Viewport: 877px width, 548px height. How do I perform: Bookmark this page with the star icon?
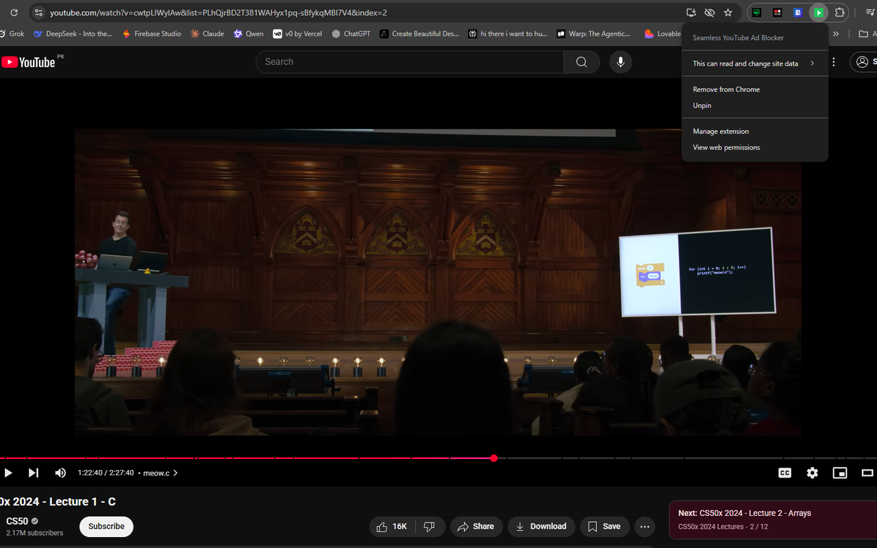(728, 12)
